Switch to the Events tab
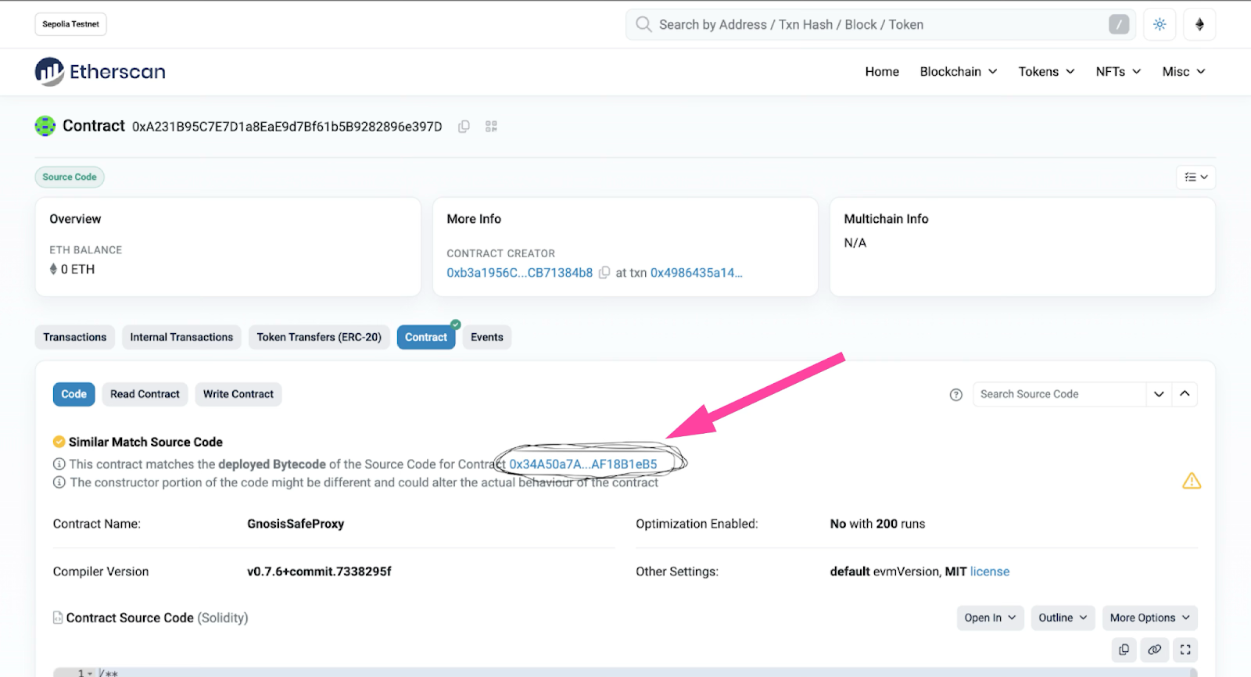 (486, 337)
